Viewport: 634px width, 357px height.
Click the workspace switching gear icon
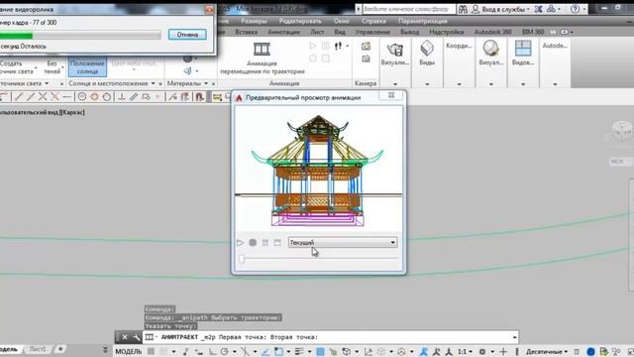(x=482, y=351)
